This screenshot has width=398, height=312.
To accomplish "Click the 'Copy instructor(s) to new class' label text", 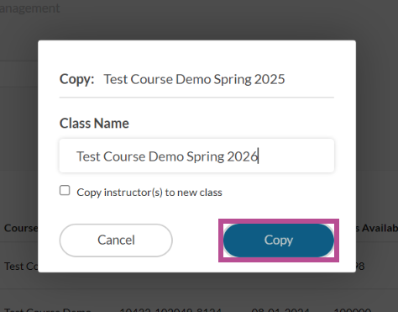I will tap(149, 193).
